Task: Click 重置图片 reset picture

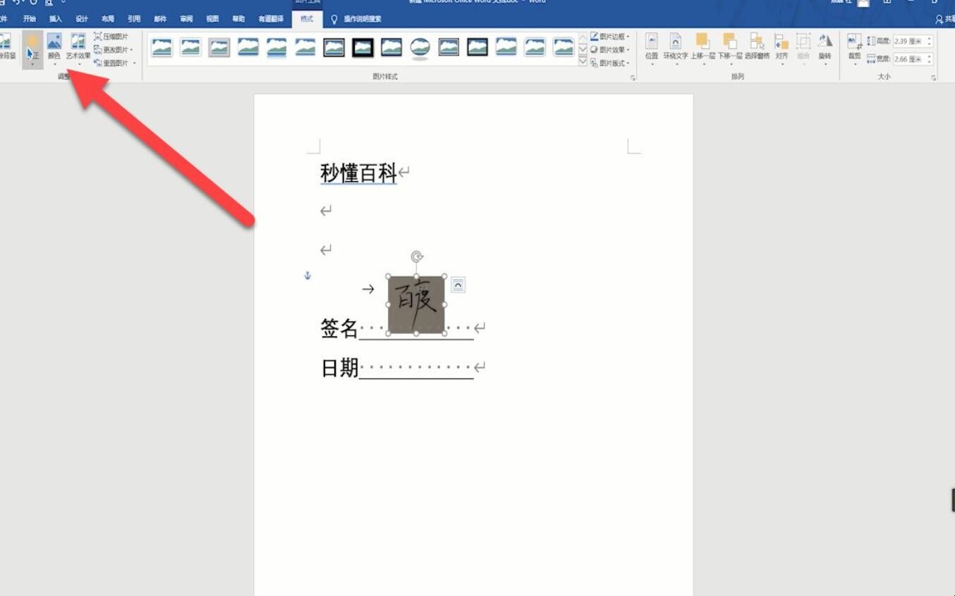Action: tap(115, 63)
